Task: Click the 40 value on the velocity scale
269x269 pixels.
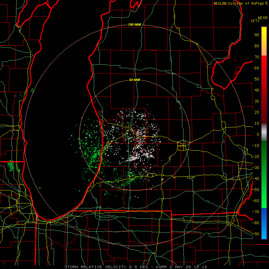Action: click(x=257, y=90)
